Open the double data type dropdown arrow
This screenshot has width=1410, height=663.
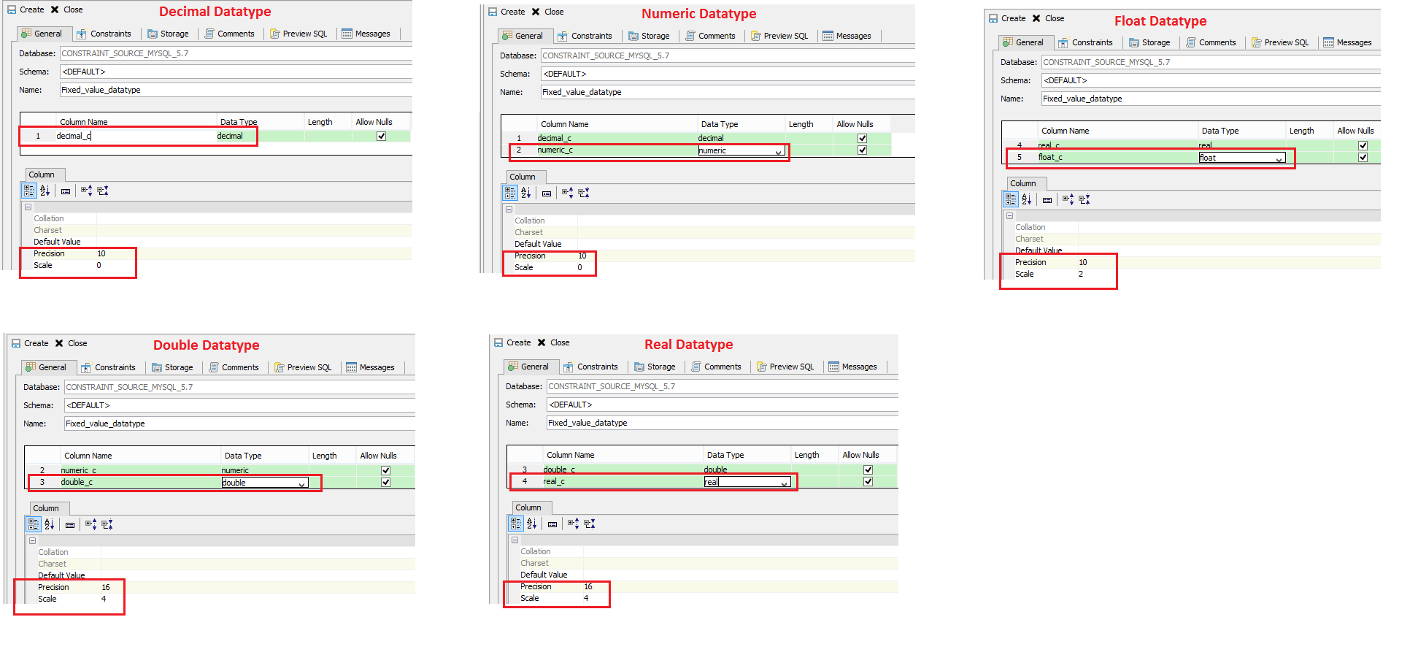(x=302, y=483)
